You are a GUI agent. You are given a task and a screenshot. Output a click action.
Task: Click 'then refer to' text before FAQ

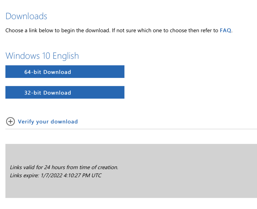[202, 31]
